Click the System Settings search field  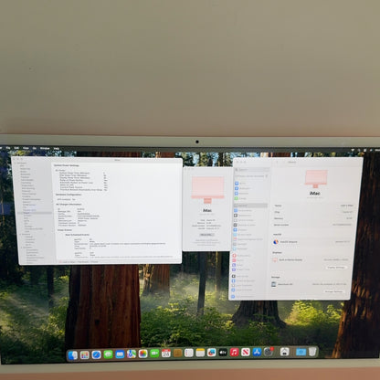252,170
